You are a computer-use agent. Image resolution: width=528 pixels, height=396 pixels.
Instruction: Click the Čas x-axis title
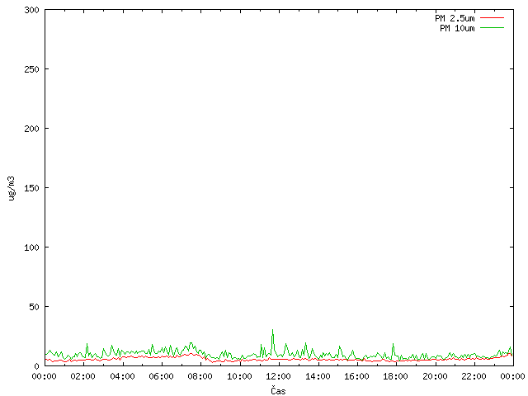coord(278,390)
